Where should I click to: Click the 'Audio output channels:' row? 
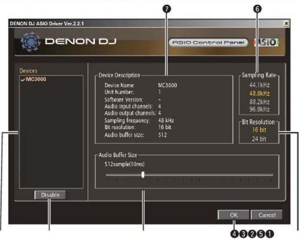133,113
